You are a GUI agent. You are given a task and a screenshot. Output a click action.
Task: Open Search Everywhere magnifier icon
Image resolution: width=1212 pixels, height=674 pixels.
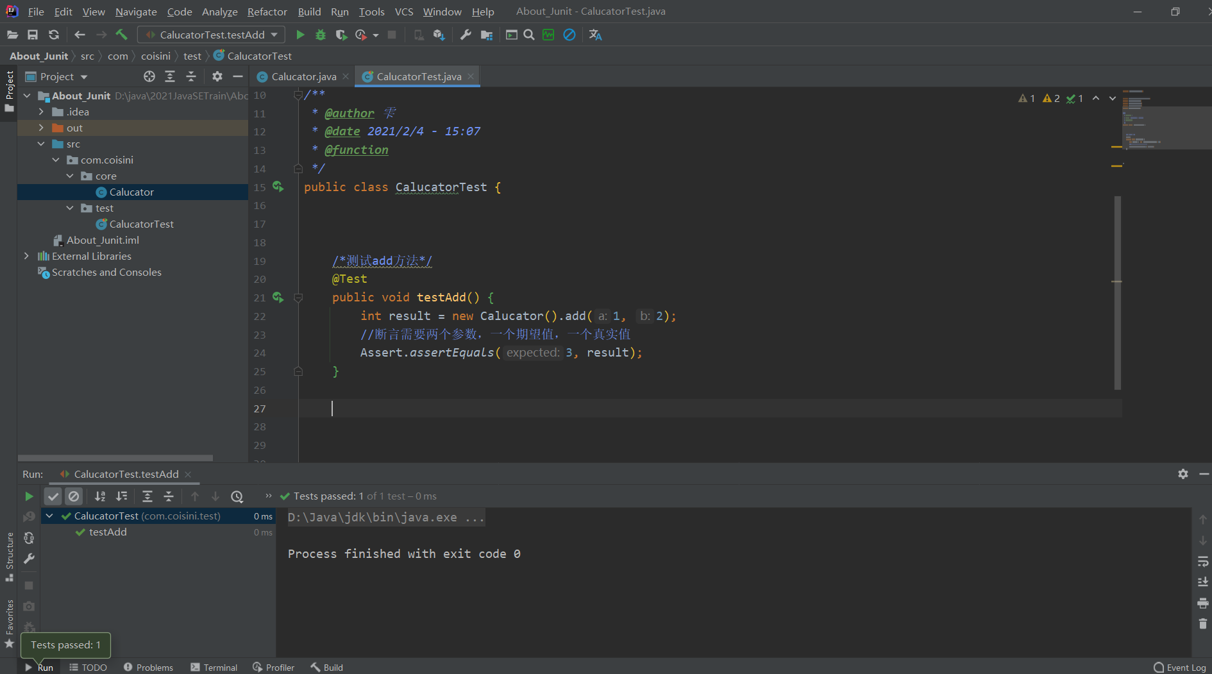click(x=529, y=35)
